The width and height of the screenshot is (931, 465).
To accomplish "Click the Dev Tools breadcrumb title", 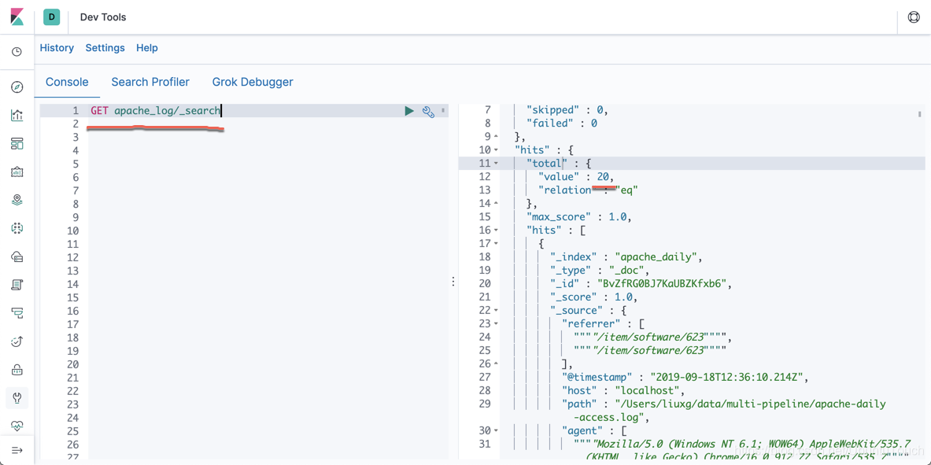I will pos(103,17).
